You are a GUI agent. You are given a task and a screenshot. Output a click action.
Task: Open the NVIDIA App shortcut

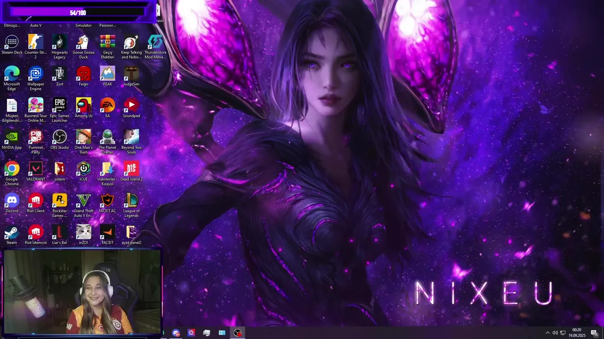coord(12,139)
